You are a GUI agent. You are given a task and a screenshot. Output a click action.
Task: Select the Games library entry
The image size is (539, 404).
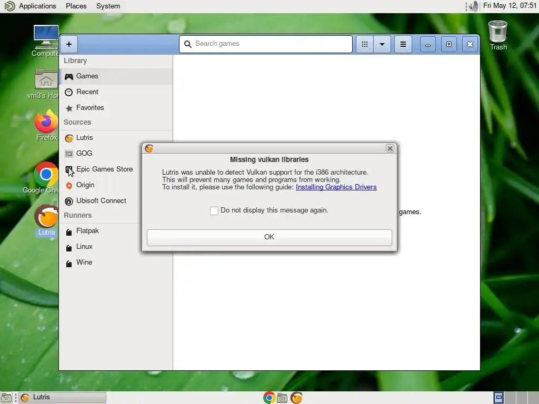(x=116, y=76)
